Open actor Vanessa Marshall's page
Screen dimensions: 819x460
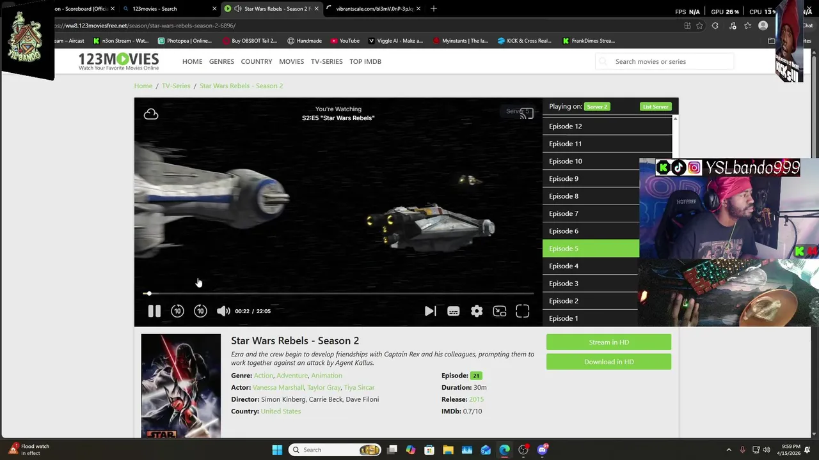[x=278, y=387]
